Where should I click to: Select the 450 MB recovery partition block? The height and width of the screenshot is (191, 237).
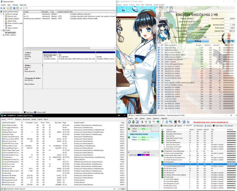tap(106, 57)
